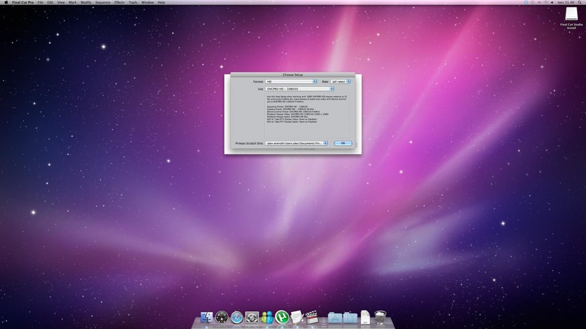Open Final Cut Pro clapperboard icon in Dock
The height and width of the screenshot is (329, 586).
point(312,317)
